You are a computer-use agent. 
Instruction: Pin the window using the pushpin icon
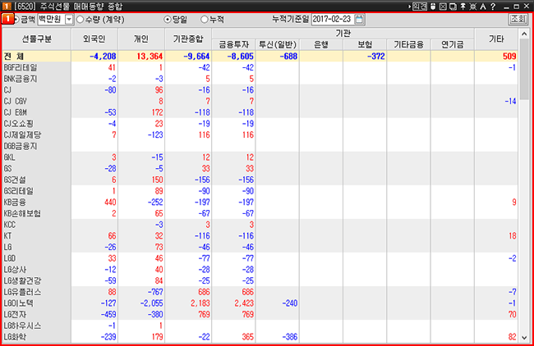tap(463, 7)
